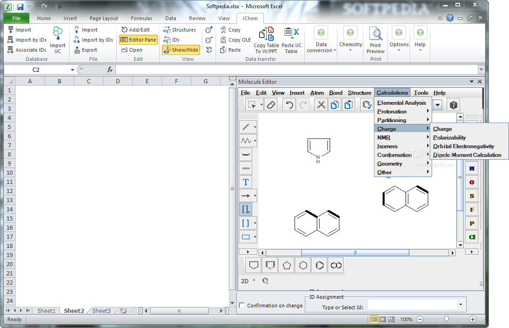Insert the benzene ring template
The height and width of the screenshot is (328, 509).
click(320, 265)
